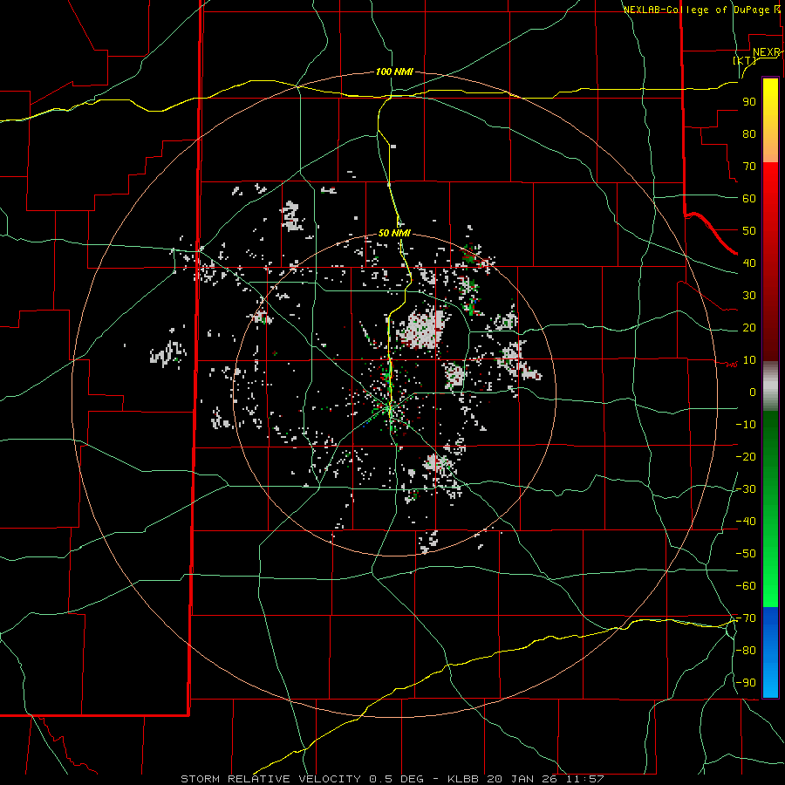Click the 40 value on the velocity scale
This screenshot has height=785, width=785.
tap(749, 263)
